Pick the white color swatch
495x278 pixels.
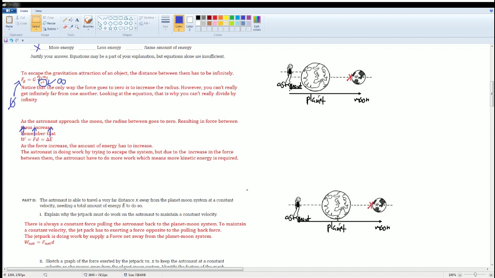[198, 23]
